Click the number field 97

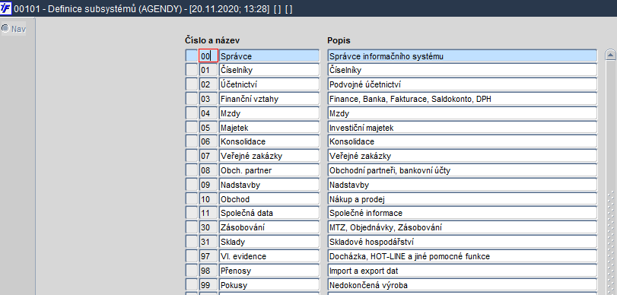pos(208,256)
